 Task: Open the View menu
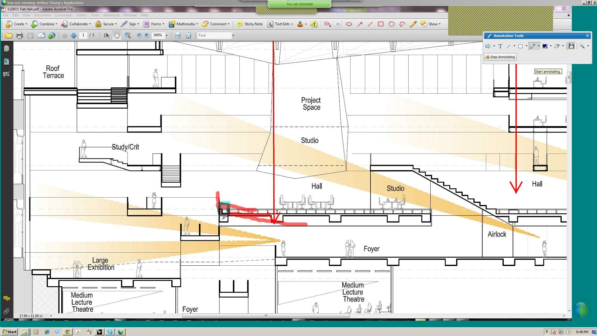click(x=26, y=15)
